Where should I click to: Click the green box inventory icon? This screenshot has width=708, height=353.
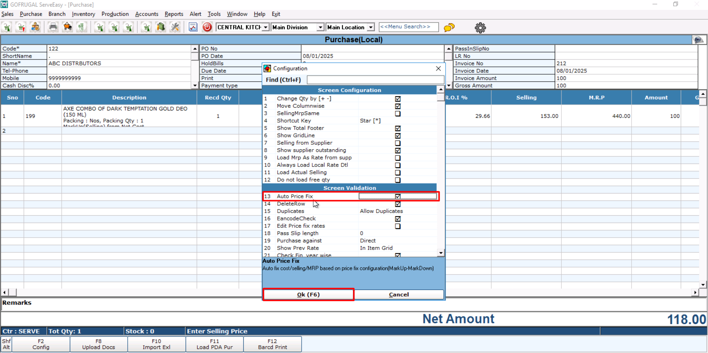tap(161, 27)
